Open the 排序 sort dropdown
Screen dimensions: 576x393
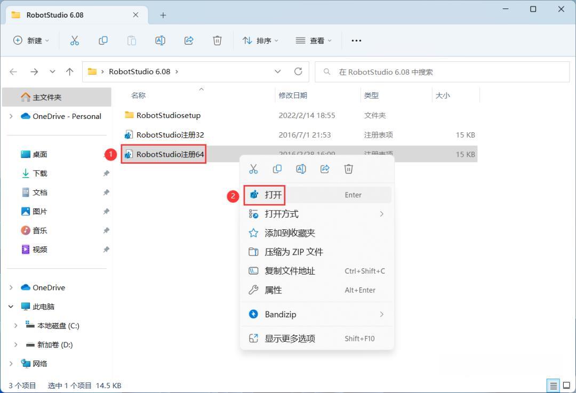click(x=260, y=41)
